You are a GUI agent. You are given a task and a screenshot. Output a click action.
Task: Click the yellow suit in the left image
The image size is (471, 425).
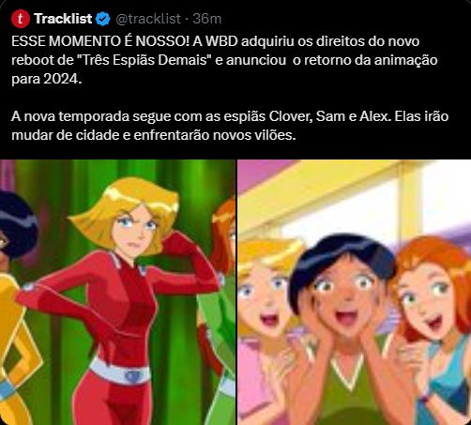pyautogui.click(x=12, y=344)
